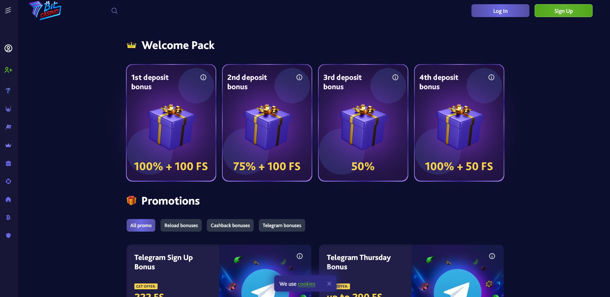This screenshot has height=297, width=610.
Task: Open the user profile icon in sidebar
Action: [x=8, y=48]
